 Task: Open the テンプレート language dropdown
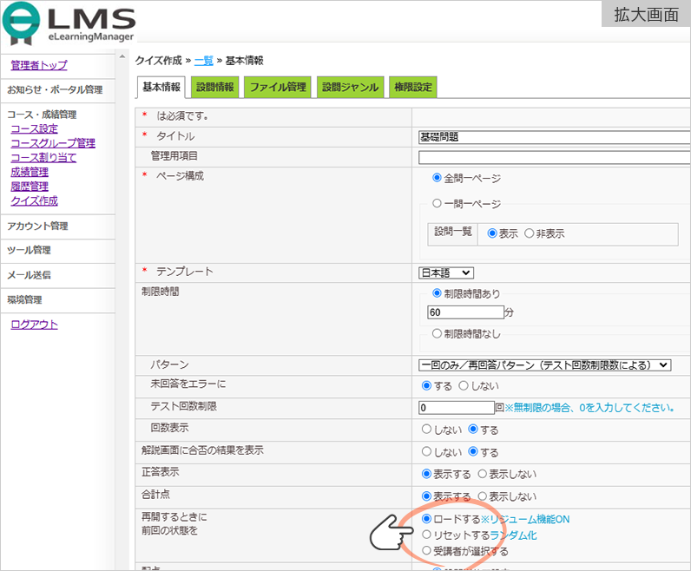point(446,272)
